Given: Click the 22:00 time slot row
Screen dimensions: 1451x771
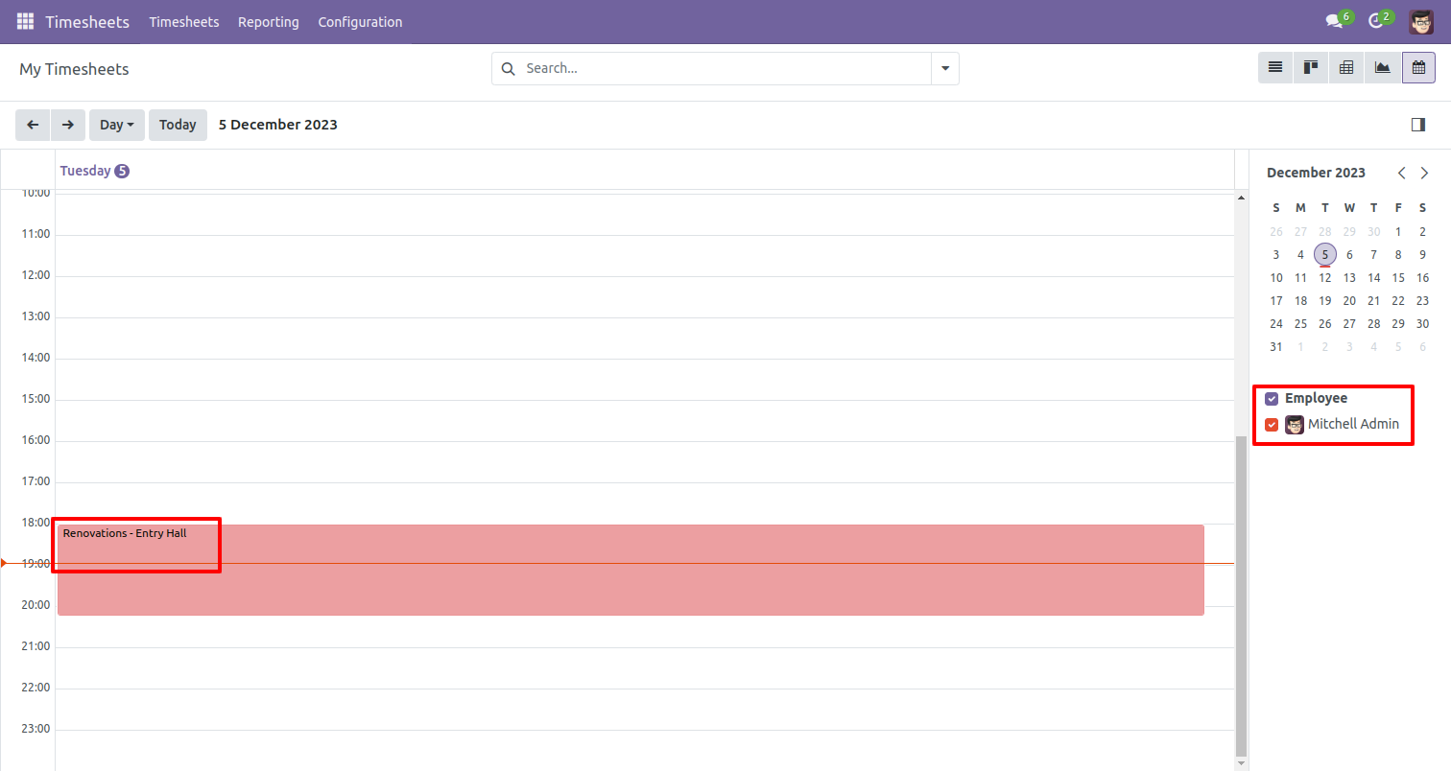Looking at the screenshot, I should click(x=645, y=709).
